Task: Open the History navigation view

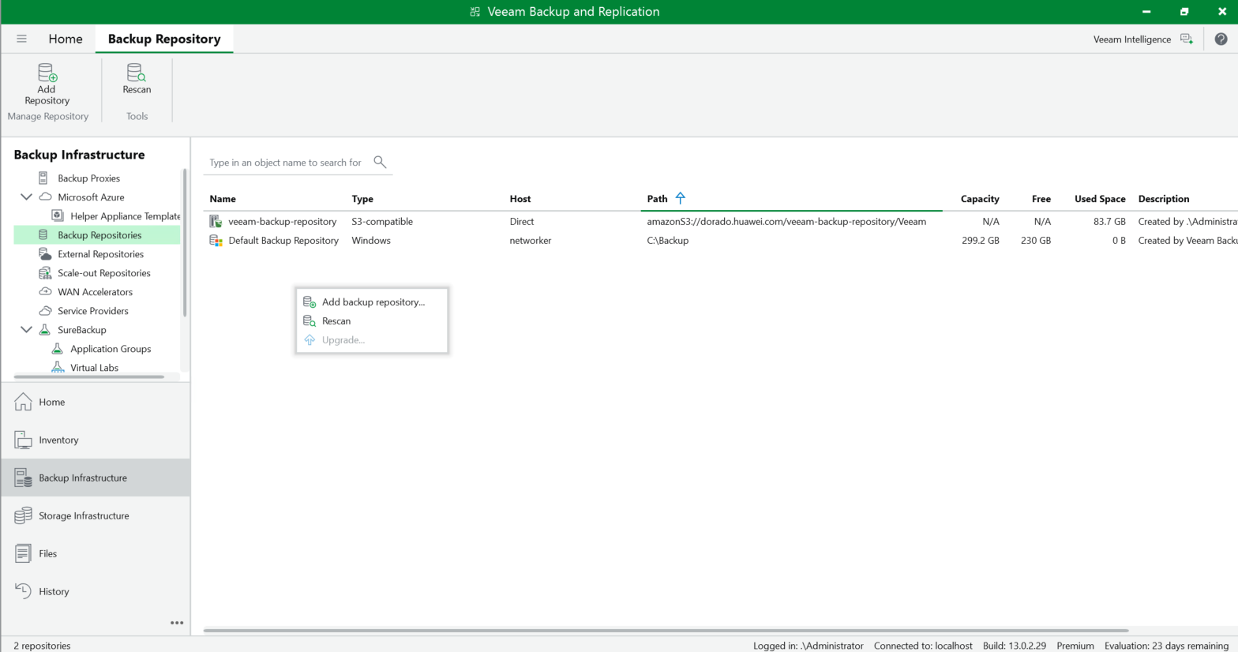Action: pyautogui.click(x=96, y=591)
